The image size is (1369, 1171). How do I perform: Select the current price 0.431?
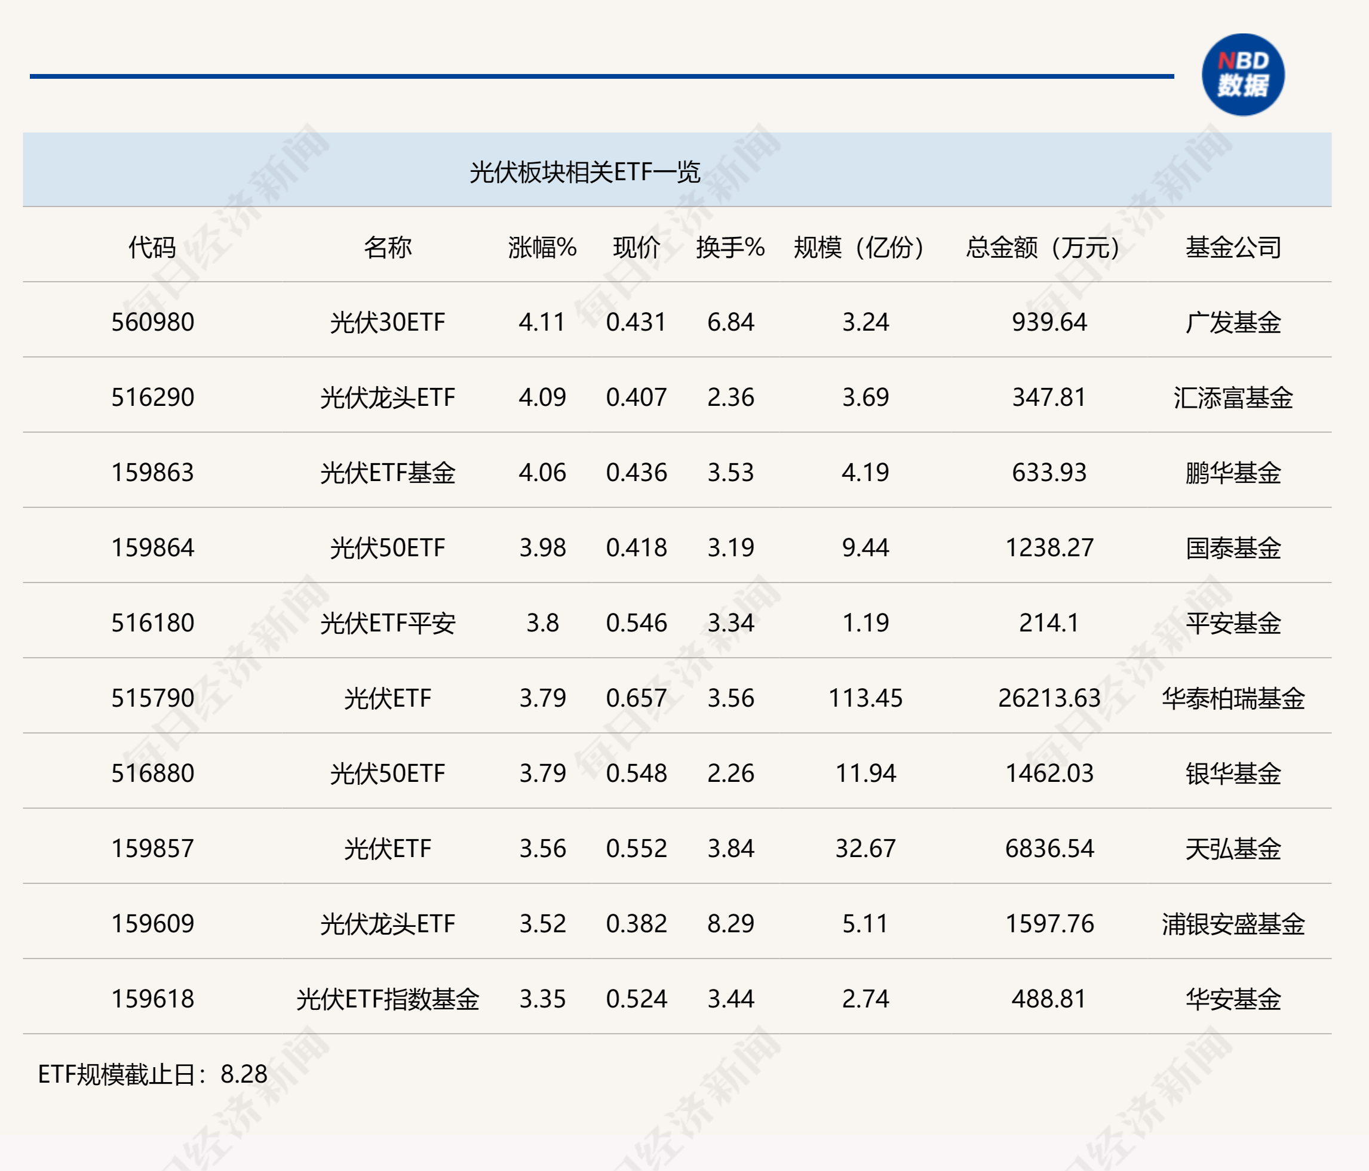636,322
